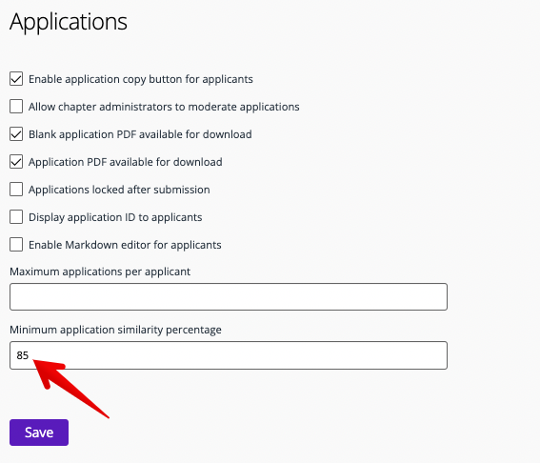
Task: Click the 'Allow chapter administrators to moderate applications' label text
Action: click(x=164, y=107)
